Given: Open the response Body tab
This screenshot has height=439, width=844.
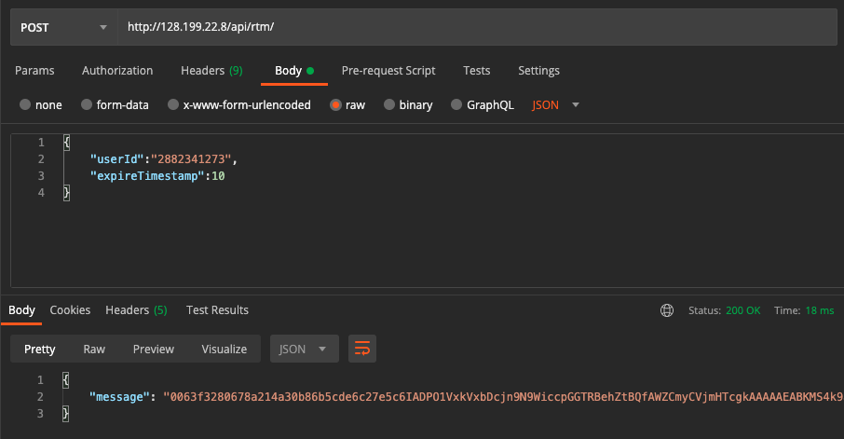Looking at the screenshot, I should pyautogui.click(x=21, y=310).
